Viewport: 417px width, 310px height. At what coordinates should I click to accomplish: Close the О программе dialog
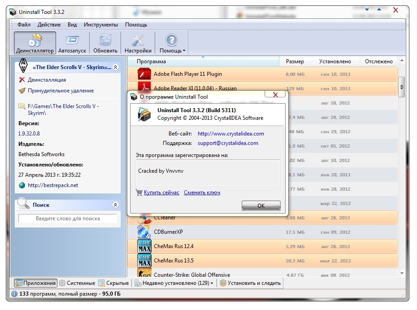[275, 95]
